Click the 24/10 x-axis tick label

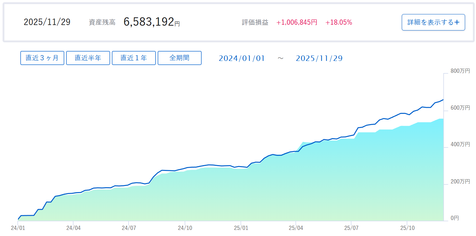(185, 228)
